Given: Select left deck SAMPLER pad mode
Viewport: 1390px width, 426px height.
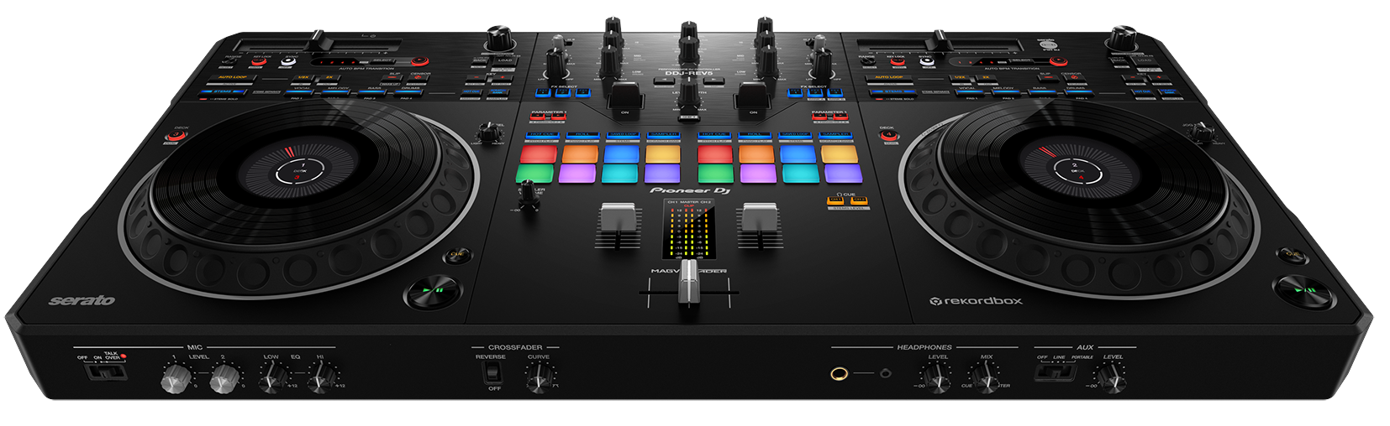Looking at the screenshot, I should pos(663,135).
